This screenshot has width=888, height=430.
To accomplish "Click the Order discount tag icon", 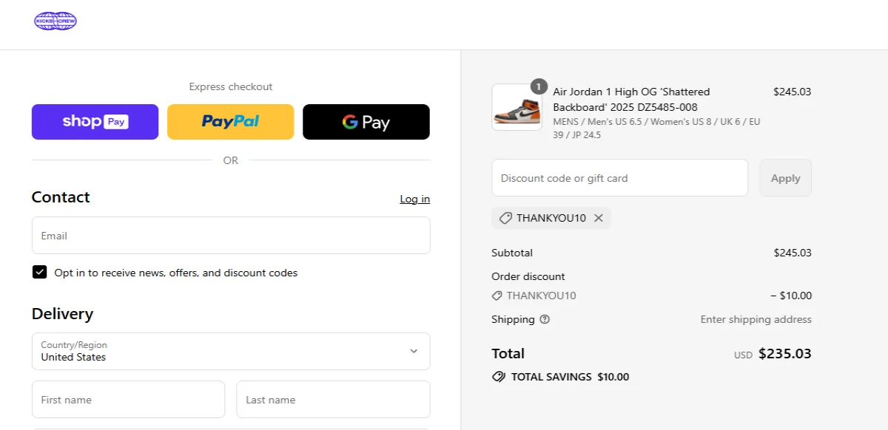I will click(497, 295).
